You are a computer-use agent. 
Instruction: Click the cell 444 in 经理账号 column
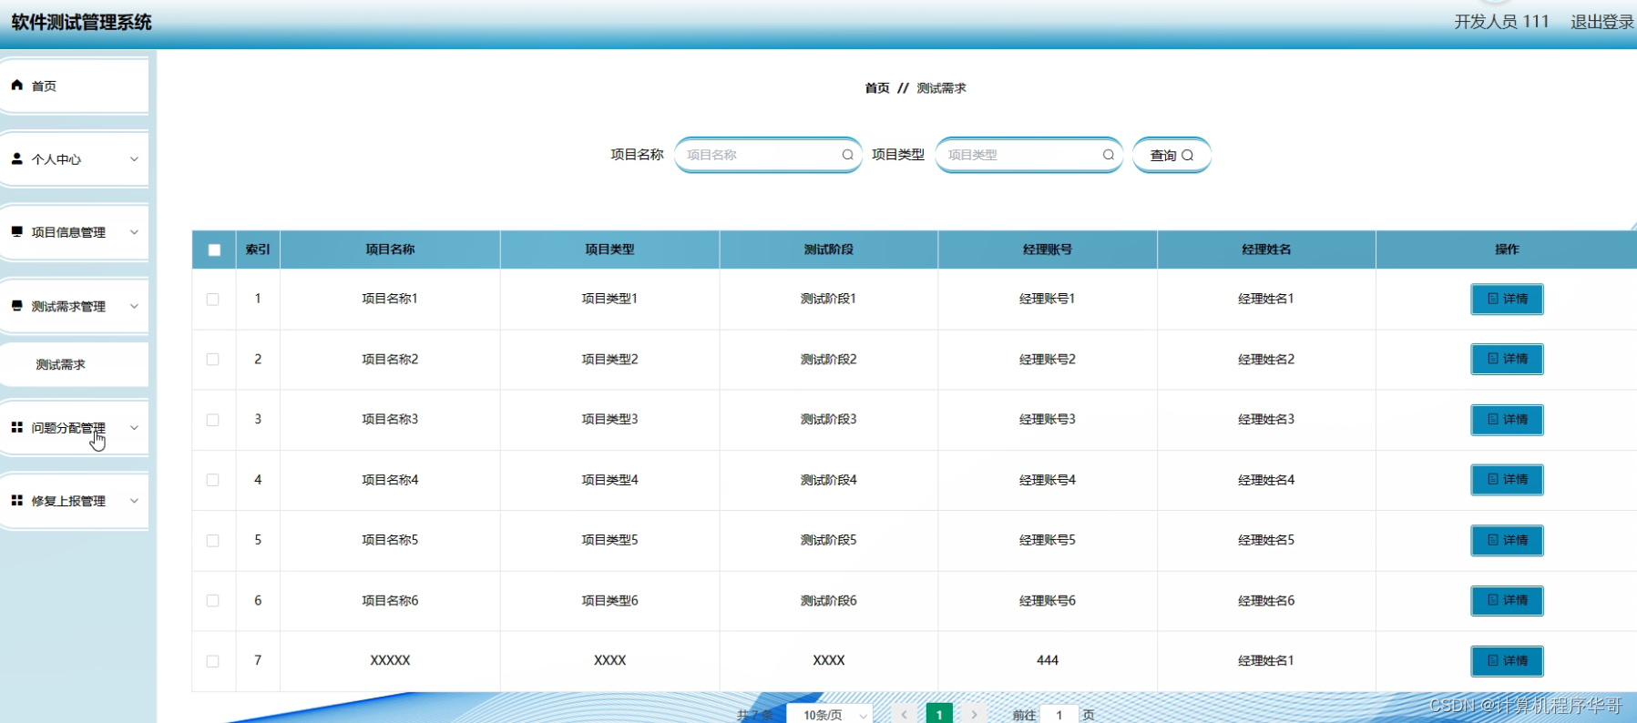tap(1047, 660)
